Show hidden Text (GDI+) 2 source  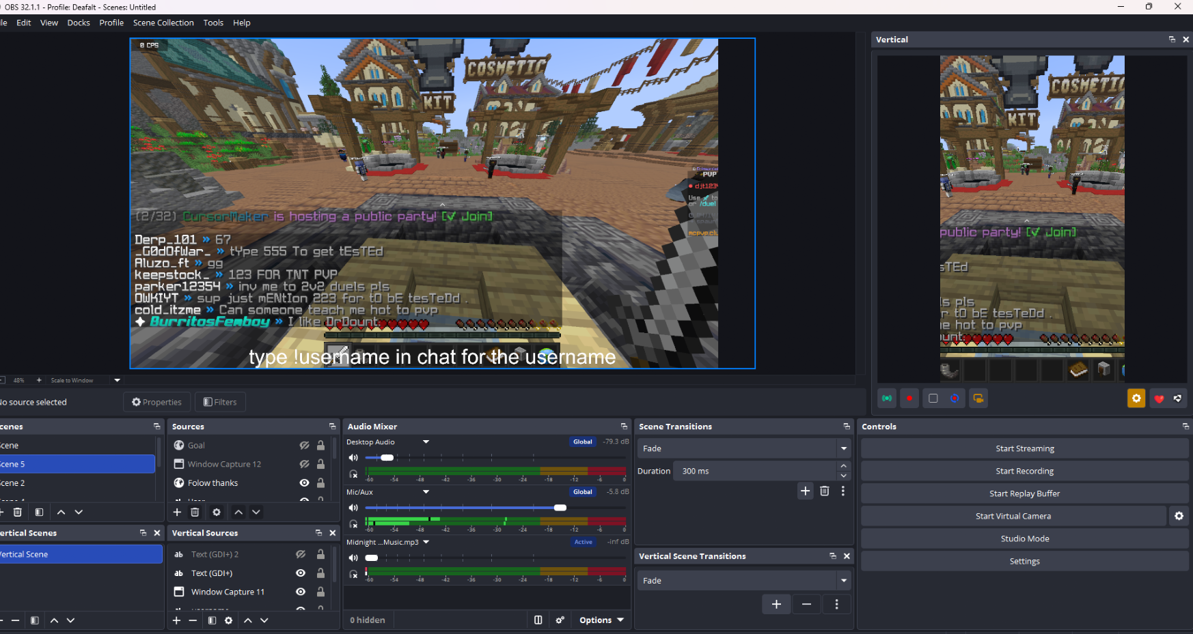tap(300, 554)
